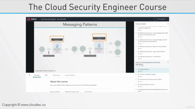
Task: Click the Udemy logo
Action: [32, 19]
